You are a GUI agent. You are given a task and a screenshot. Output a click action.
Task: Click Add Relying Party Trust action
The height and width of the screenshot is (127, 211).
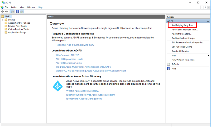tap(183, 25)
